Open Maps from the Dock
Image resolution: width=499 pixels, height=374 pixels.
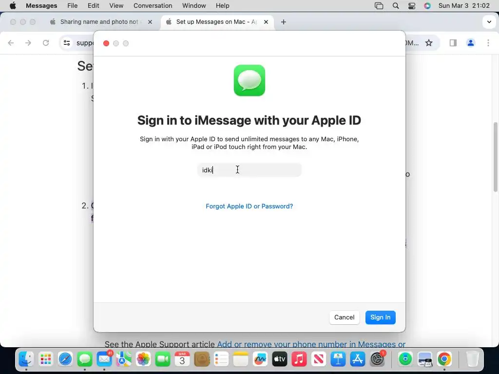(x=124, y=359)
